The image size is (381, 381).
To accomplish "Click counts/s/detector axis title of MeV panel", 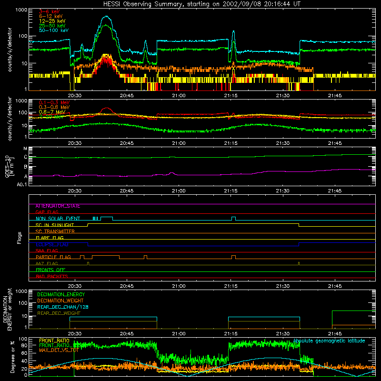I will click(x=10, y=119).
